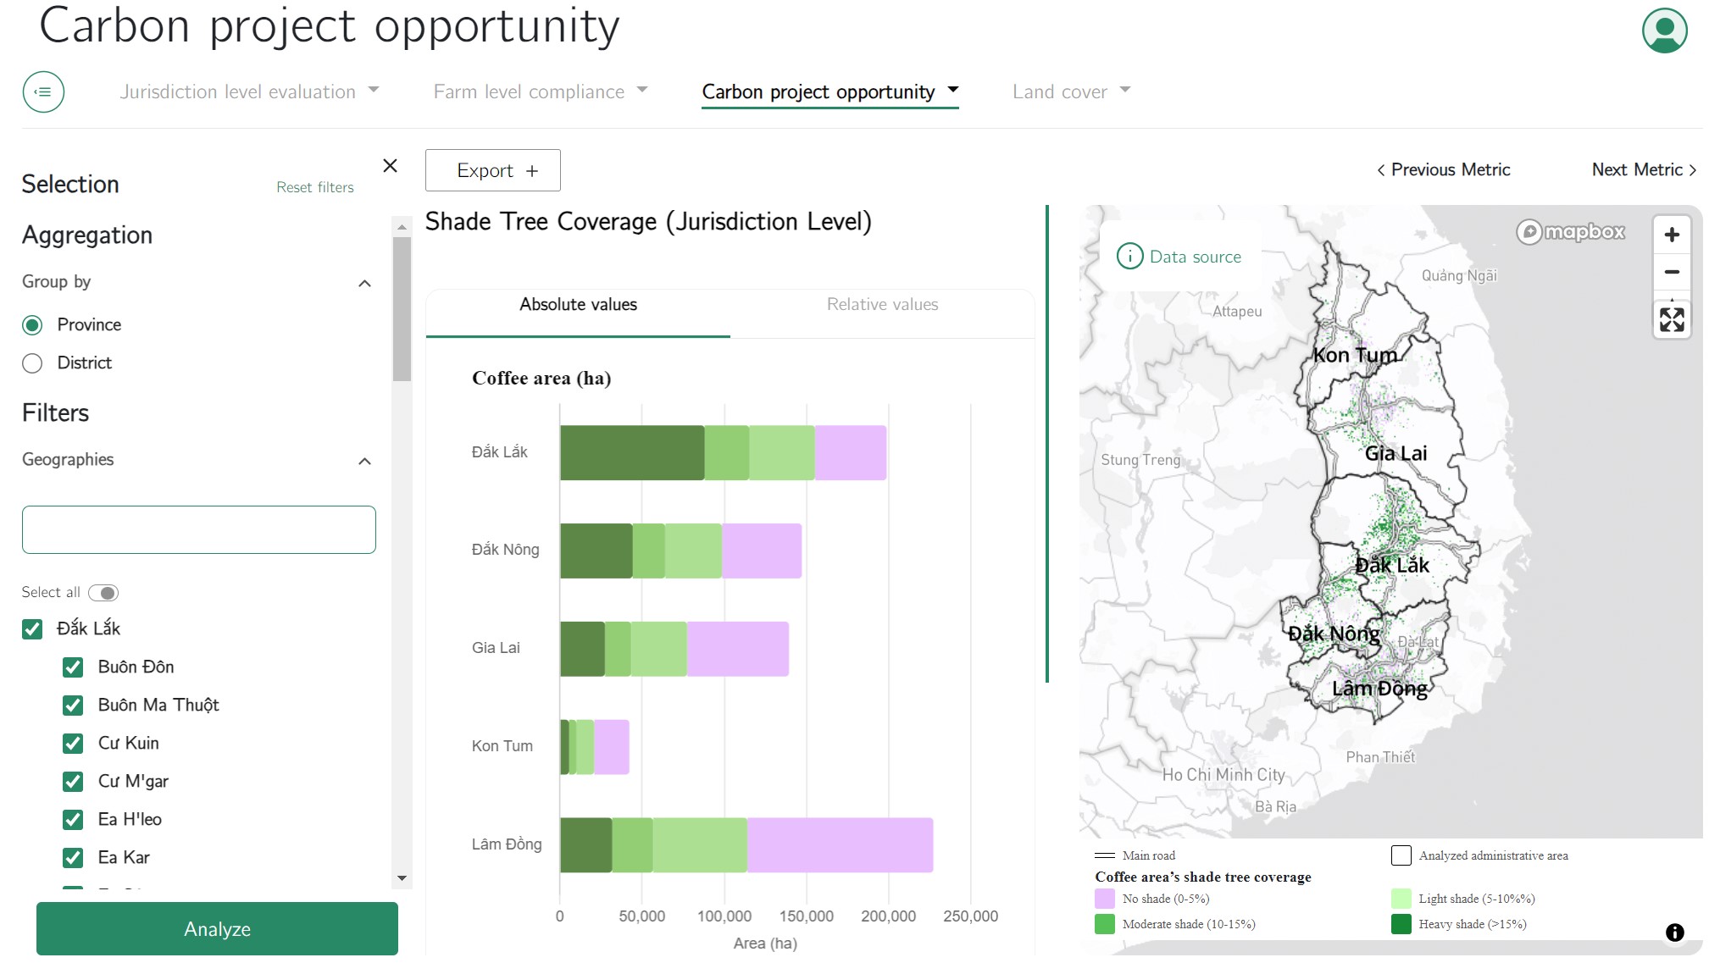
Task: Click the Geographies search input field
Action: (x=198, y=529)
